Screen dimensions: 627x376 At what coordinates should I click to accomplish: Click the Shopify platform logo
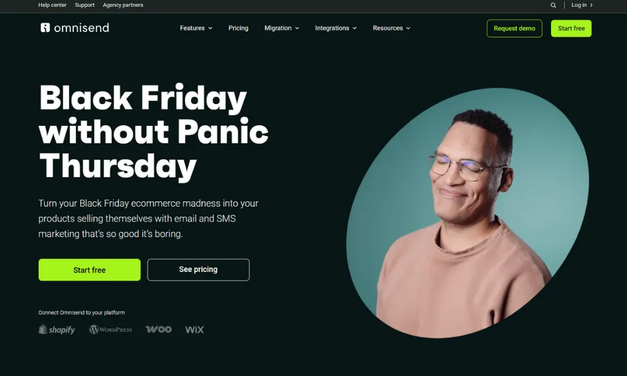tap(57, 330)
